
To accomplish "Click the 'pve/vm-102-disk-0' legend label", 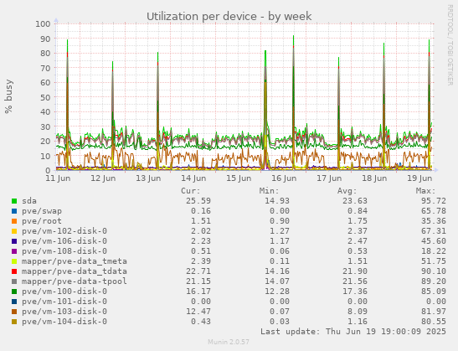I will coord(64,231).
